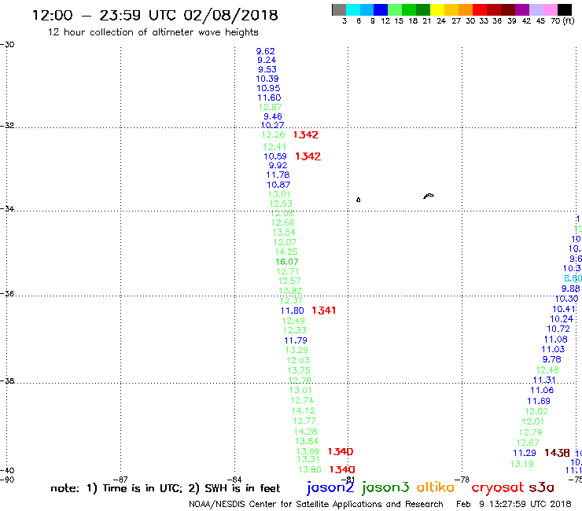Click the jason2 satellite legend label

(330, 487)
